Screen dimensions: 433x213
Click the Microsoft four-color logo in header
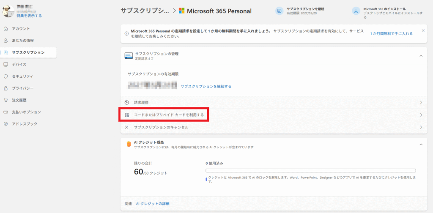[181, 11]
